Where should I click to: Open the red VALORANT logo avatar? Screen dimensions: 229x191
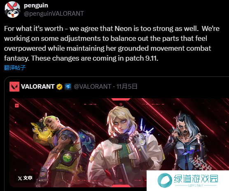(x=14, y=87)
